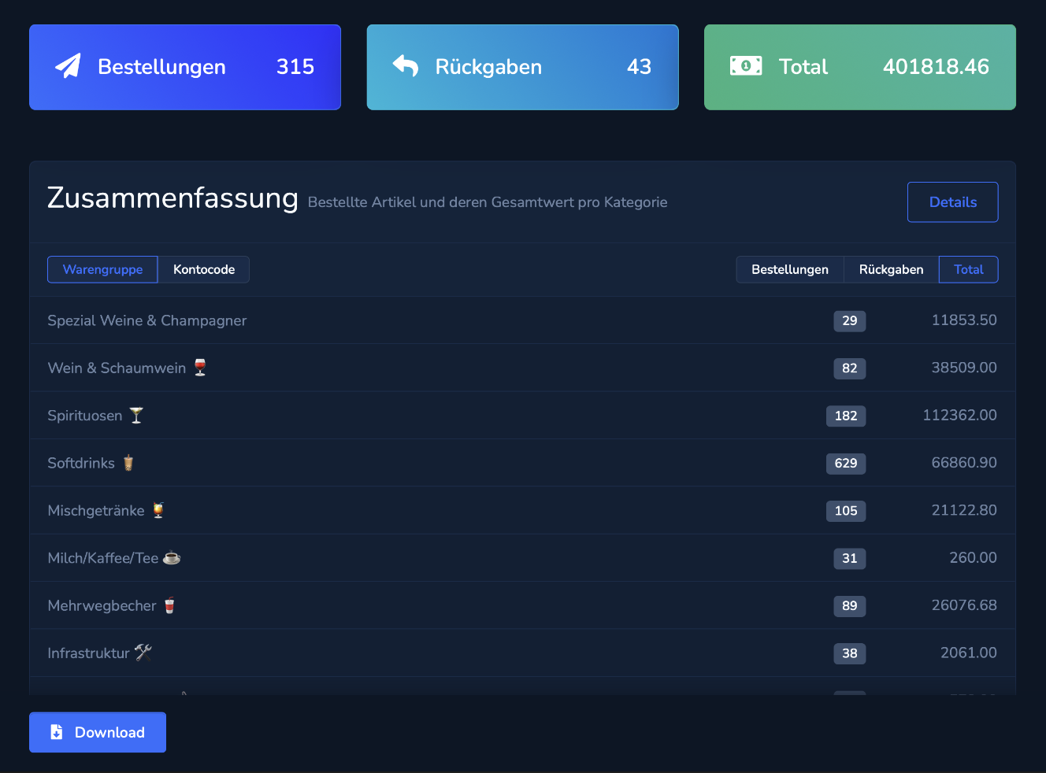
Task: Select the Softdrinks category label
Action: [x=81, y=463]
